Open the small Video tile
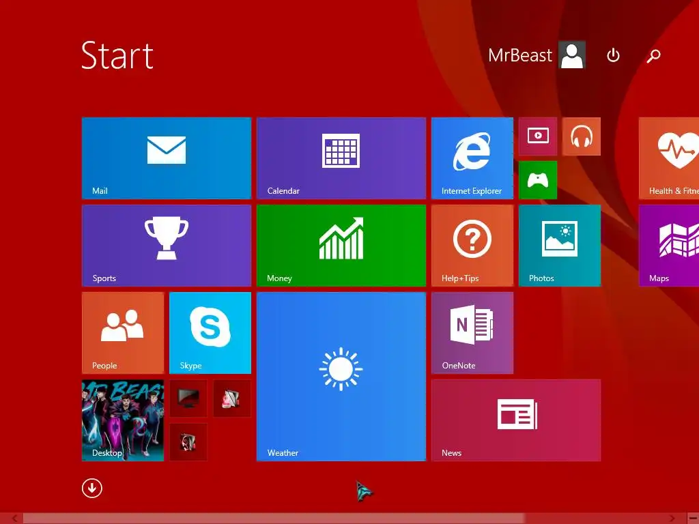 point(538,136)
